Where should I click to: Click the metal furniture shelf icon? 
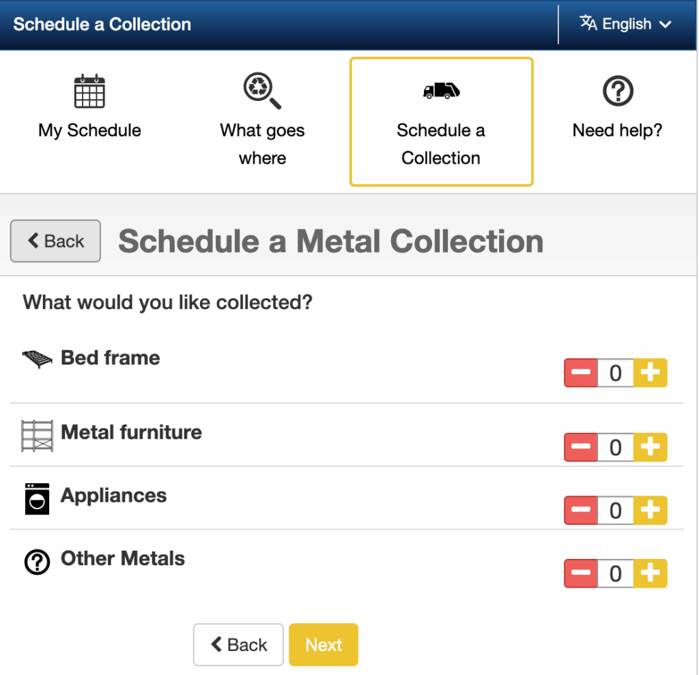coord(37,435)
